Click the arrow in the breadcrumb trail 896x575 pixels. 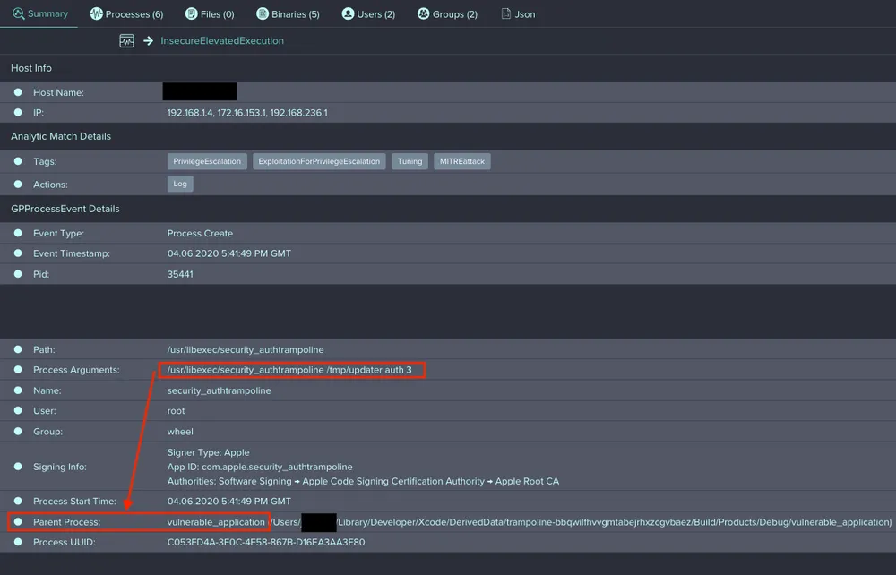(145, 40)
